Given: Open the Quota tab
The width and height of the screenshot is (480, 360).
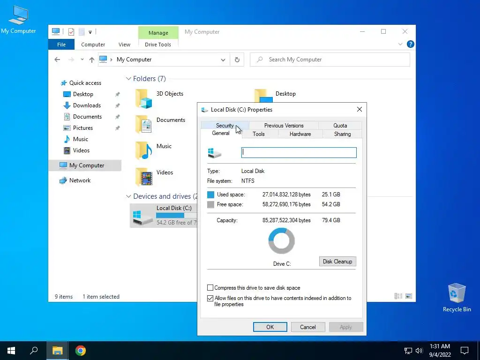Looking at the screenshot, I should tap(340, 126).
